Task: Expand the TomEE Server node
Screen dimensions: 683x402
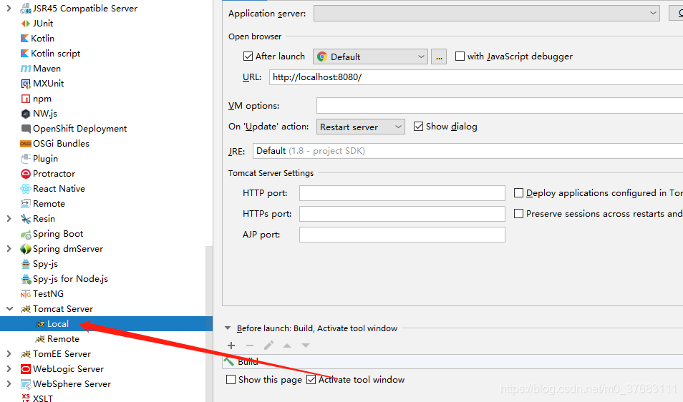Action: [x=9, y=354]
